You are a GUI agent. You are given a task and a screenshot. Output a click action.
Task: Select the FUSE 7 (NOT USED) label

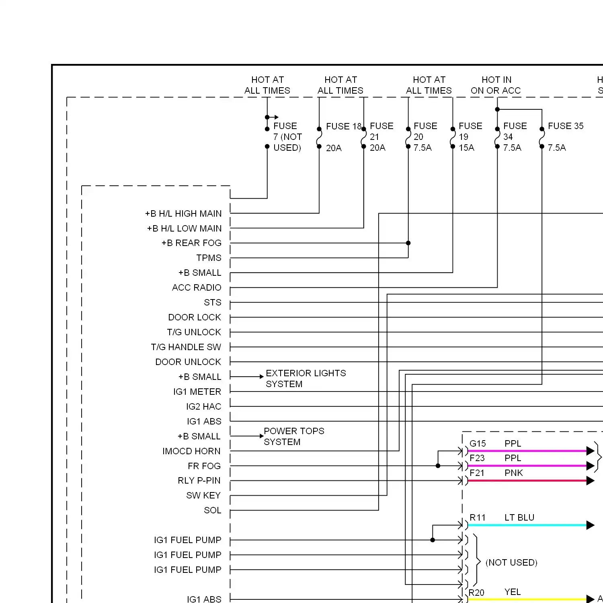[287, 137]
